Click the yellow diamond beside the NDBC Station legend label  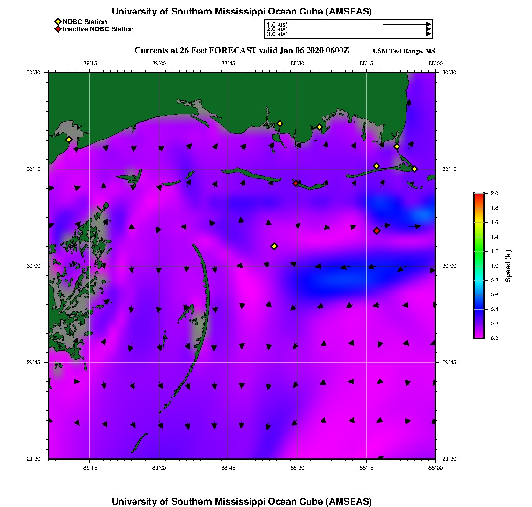pos(58,22)
